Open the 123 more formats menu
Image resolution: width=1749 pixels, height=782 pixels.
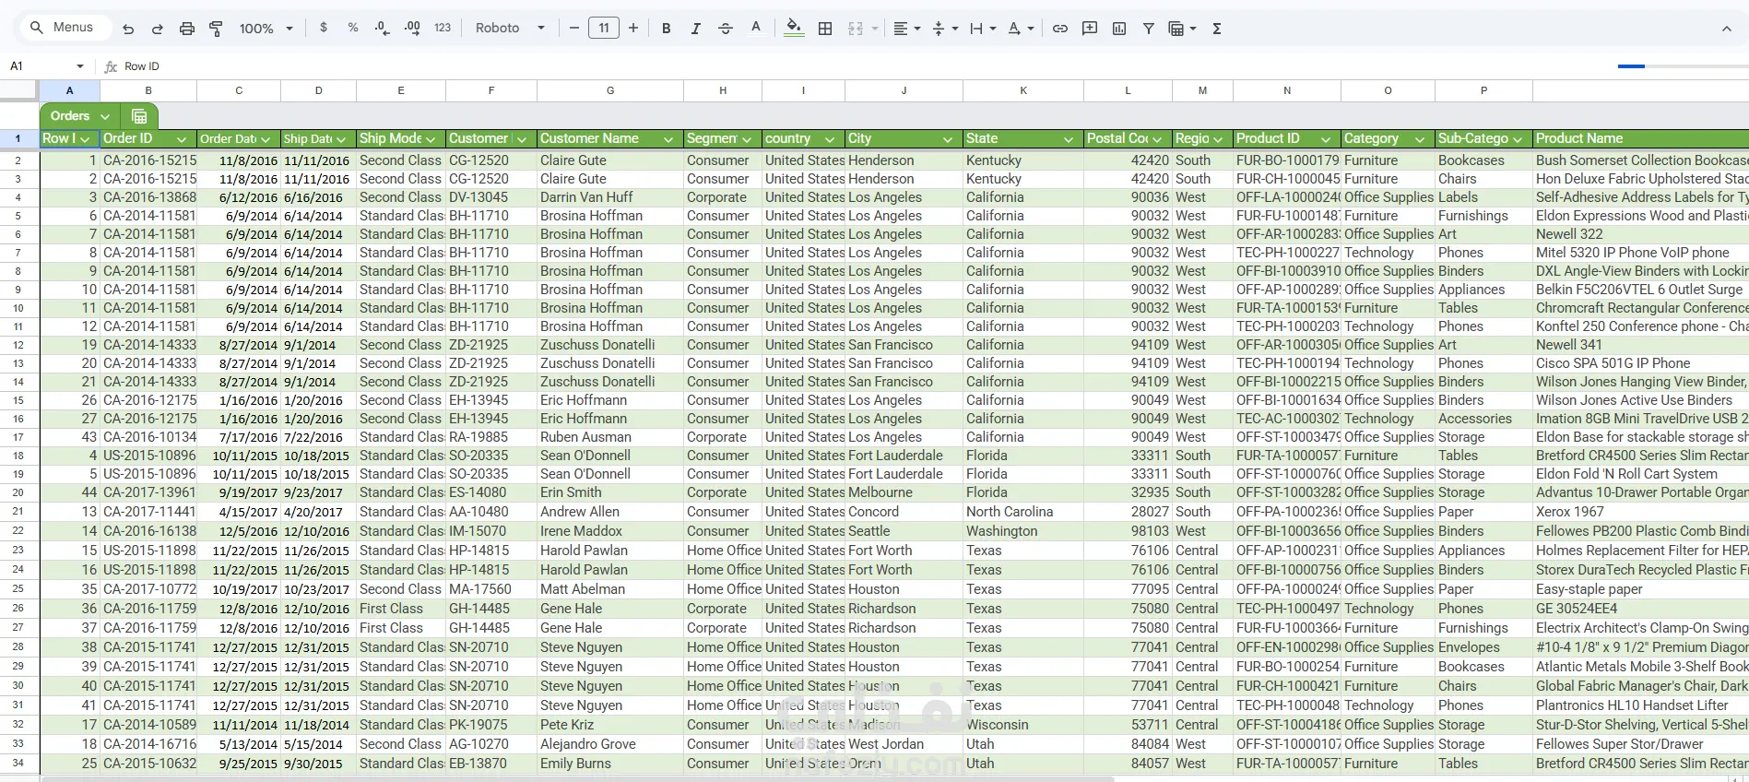(443, 28)
